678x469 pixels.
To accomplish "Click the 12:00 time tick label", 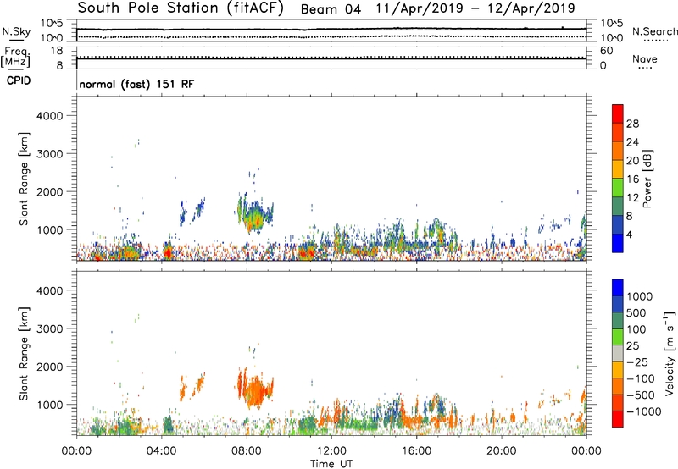I will [x=331, y=451].
